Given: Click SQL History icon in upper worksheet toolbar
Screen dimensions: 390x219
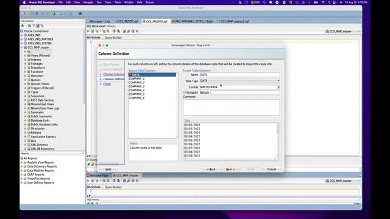Looking at the screenshot, I should pyautogui.click(x=133, y=31).
